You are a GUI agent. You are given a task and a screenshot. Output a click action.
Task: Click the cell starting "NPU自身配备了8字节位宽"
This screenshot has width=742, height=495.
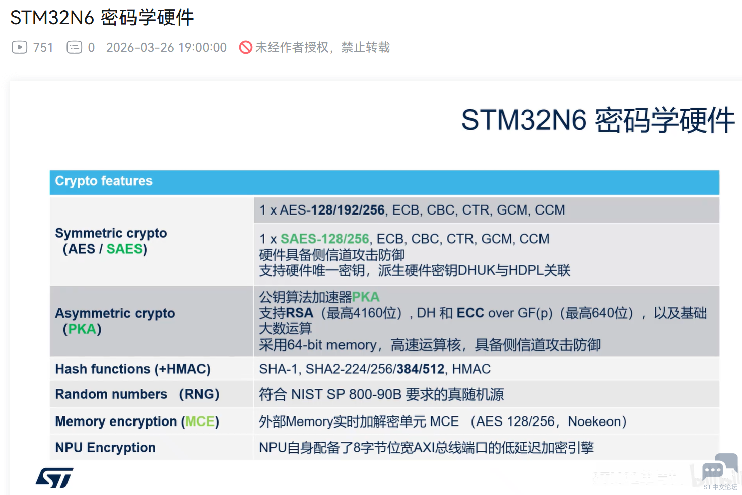487,448
